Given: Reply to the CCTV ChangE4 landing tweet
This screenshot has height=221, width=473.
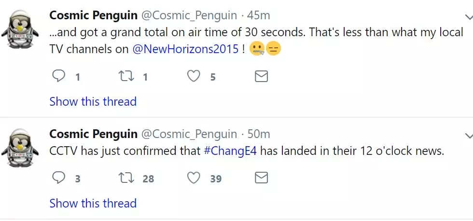Looking at the screenshot, I should coord(59,178).
